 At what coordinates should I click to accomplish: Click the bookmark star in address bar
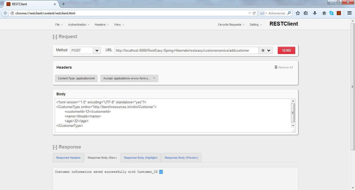tap(298, 13)
